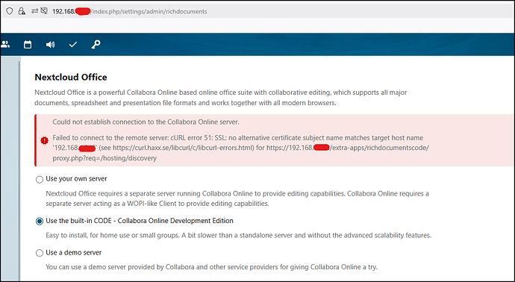Open the Calendar app icon

point(28,44)
